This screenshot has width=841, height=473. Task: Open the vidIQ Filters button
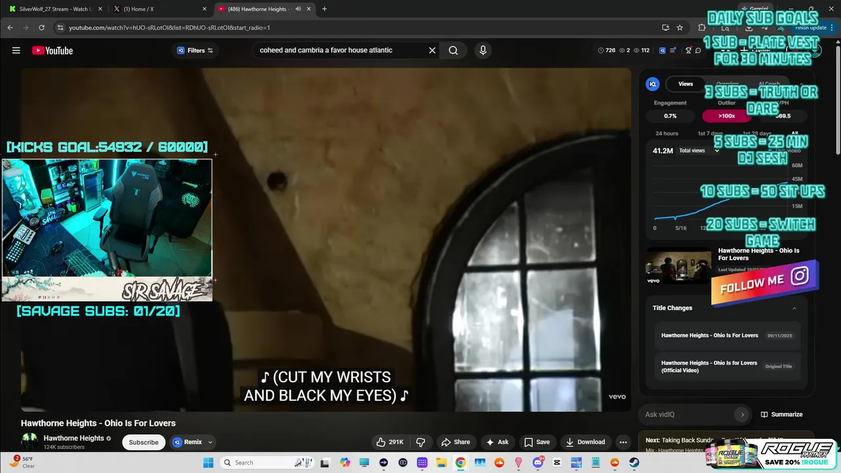195,51
